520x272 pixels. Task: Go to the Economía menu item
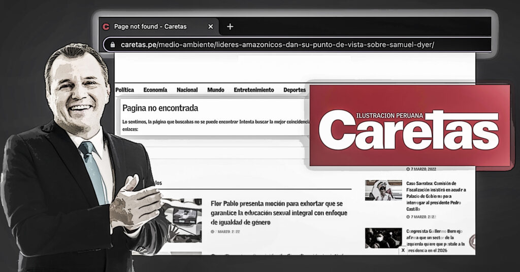[x=155, y=90]
